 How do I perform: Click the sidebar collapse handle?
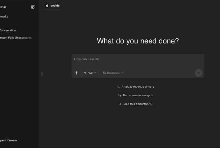click(x=42, y=74)
